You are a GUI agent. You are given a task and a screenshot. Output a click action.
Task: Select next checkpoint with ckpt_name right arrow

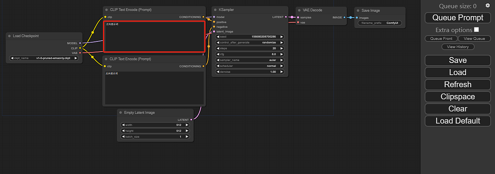(x=76, y=58)
